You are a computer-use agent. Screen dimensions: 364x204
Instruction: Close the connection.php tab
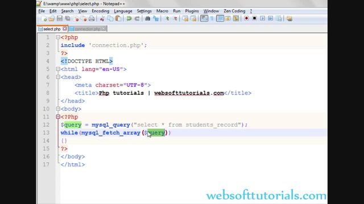[x=104, y=29]
